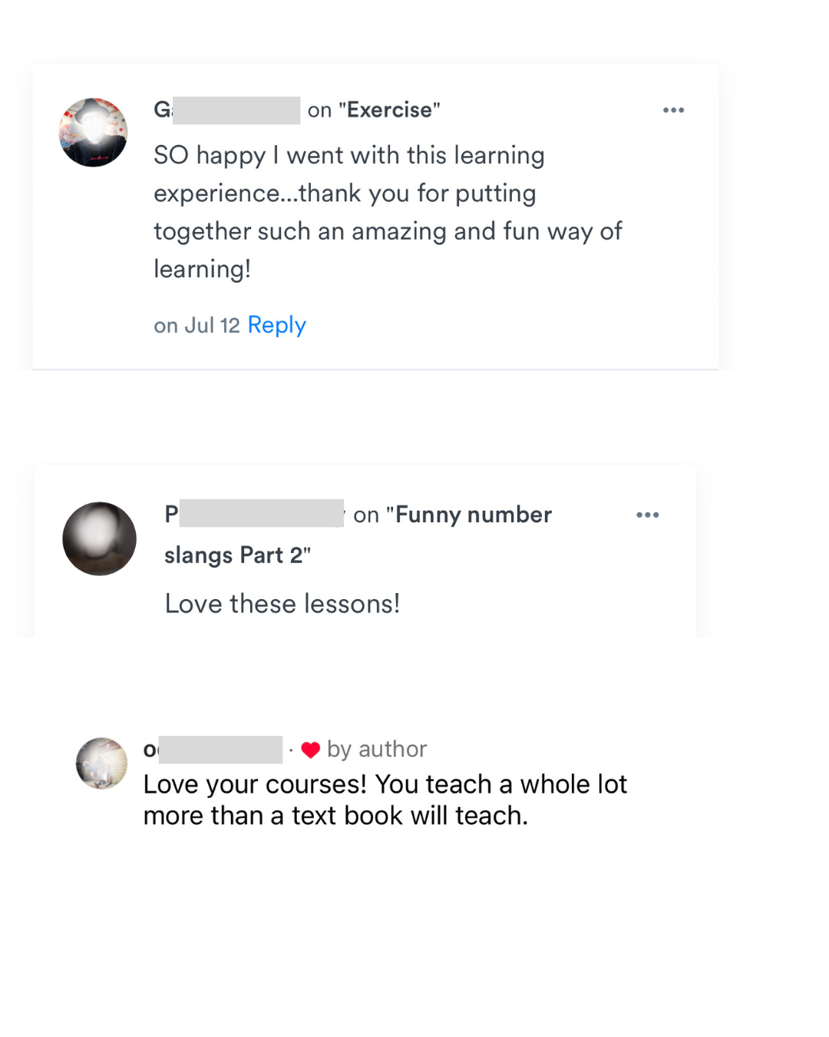Screen dimensions: 829x1037
Task: Open more options on "Funny number slangs" comment
Action: click(x=647, y=515)
